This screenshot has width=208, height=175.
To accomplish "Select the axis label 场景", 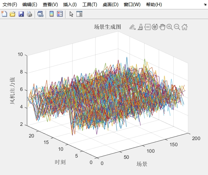I will click(x=142, y=164).
